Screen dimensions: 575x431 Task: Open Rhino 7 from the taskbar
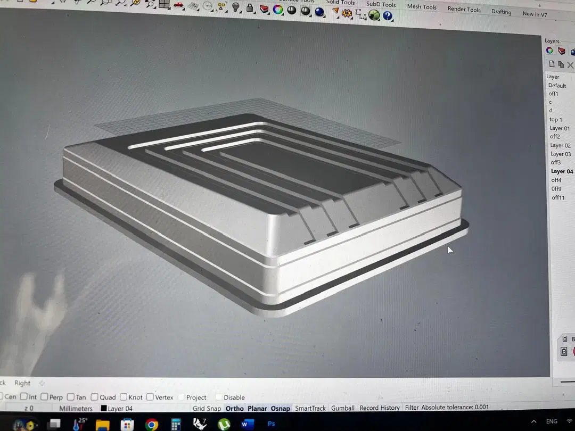(x=200, y=424)
